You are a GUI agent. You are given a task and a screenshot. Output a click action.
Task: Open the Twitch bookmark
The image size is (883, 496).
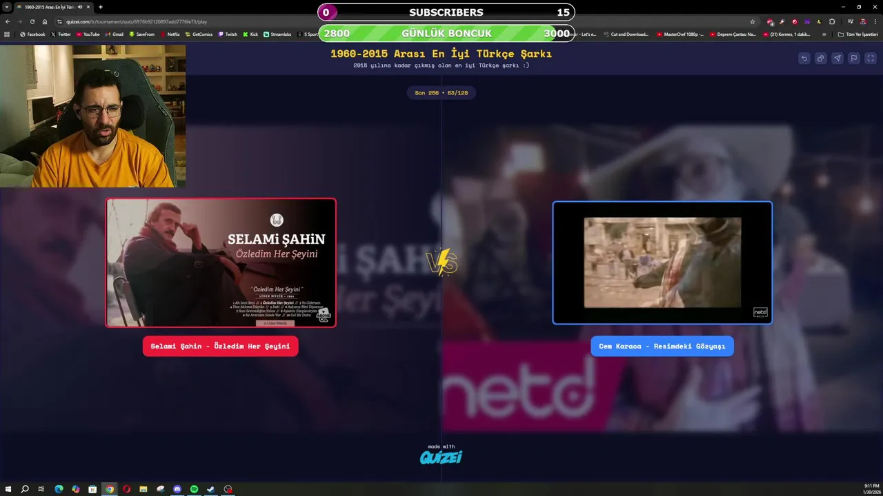coord(228,34)
